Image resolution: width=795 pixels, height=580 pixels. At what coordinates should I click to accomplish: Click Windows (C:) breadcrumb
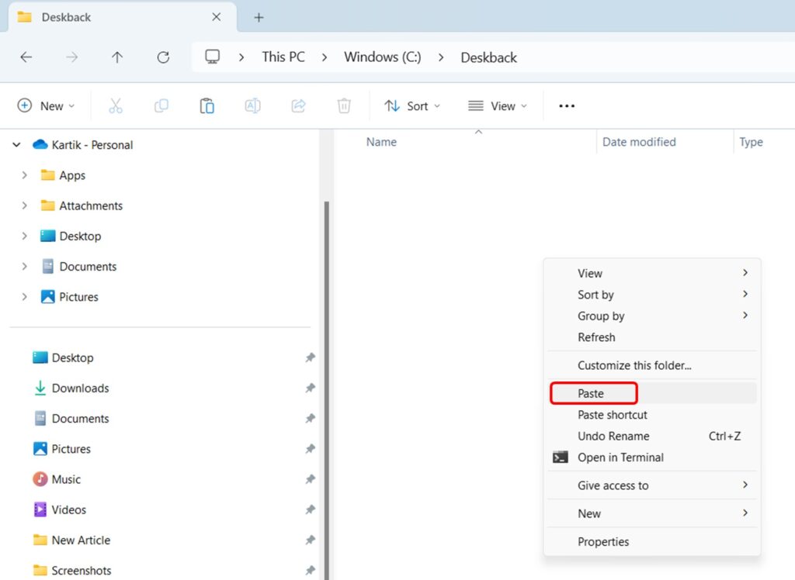coord(382,57)
